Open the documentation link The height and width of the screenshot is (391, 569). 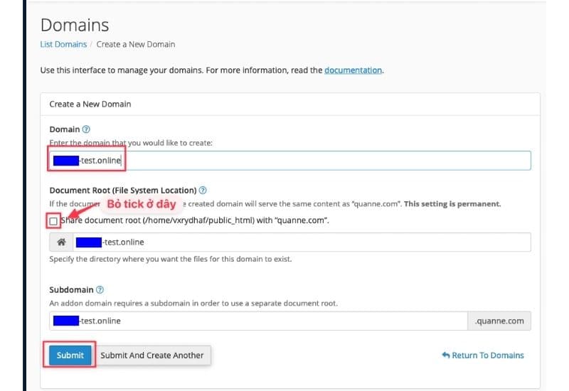353,70
